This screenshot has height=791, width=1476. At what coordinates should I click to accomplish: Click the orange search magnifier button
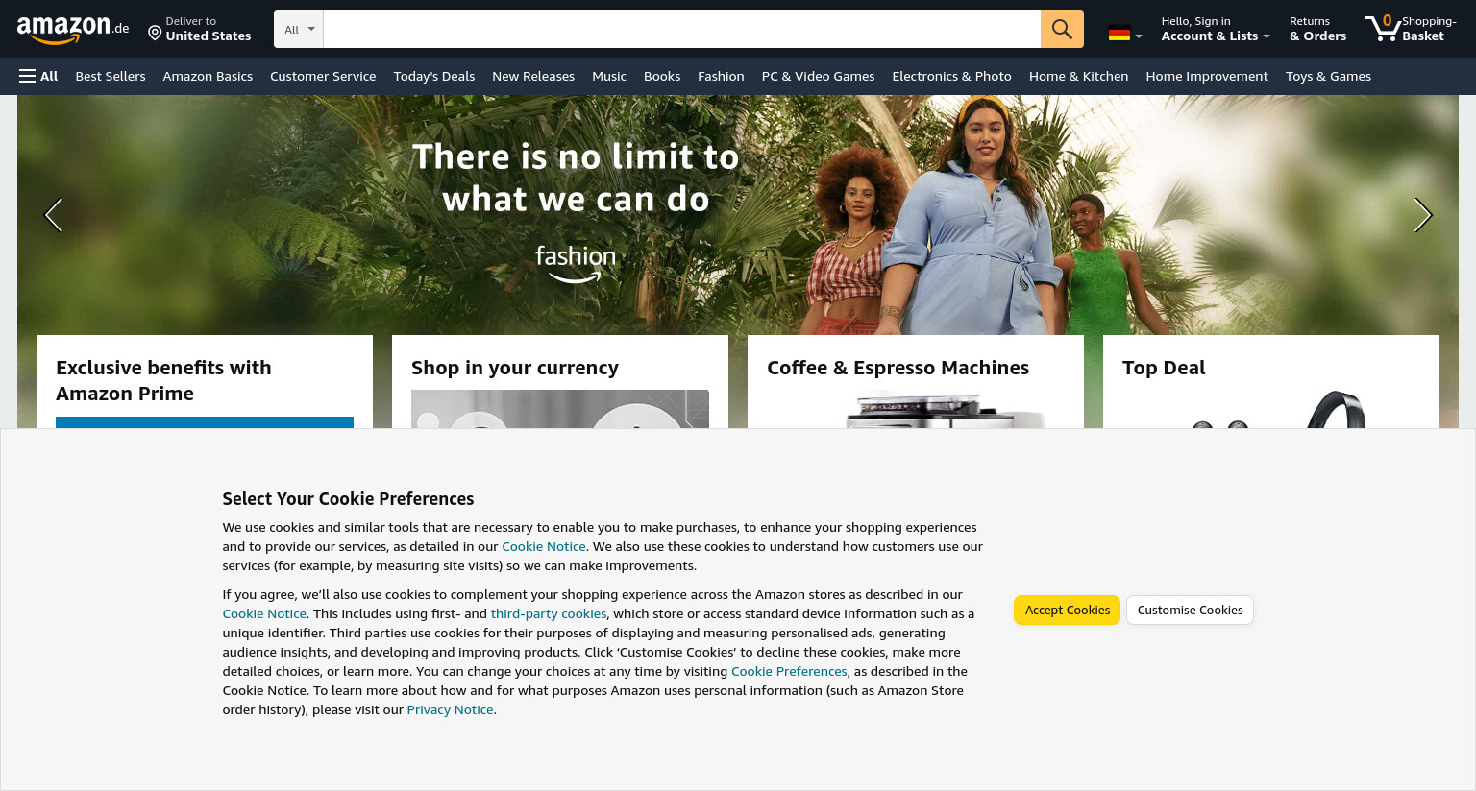point(1062,29)
